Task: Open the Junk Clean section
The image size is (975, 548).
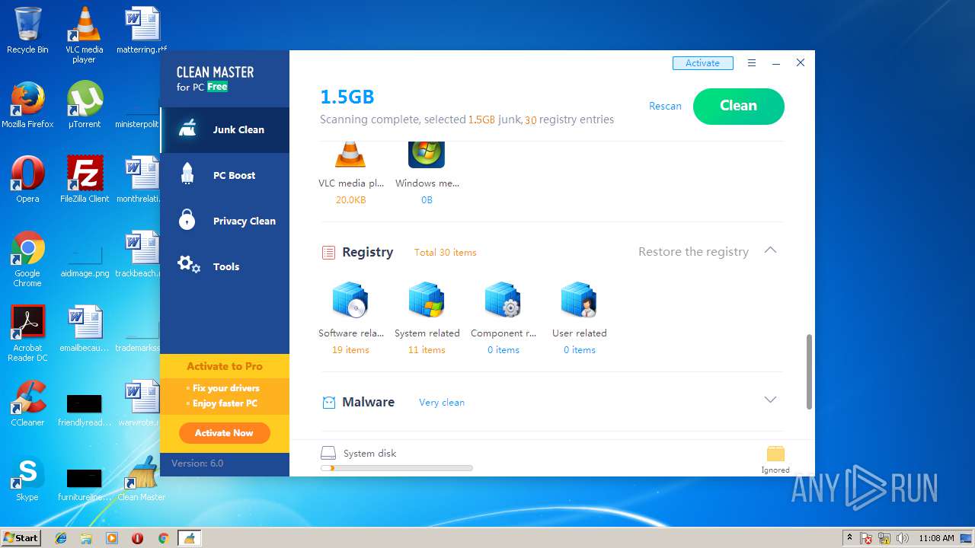Action: coord(225,130)
